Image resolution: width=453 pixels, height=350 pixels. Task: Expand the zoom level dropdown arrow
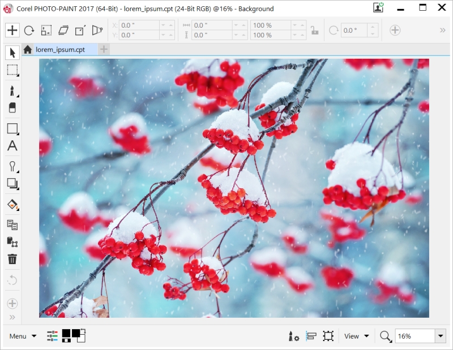pyautogui.click(x=441, y=336)
